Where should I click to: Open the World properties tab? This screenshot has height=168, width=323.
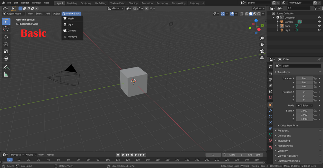pyautogui.click(x=270, y=98)
